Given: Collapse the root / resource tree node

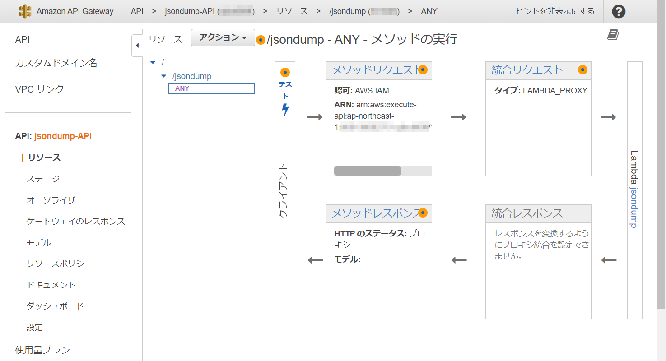Looking at the screenshot, I should pos(153,62).
